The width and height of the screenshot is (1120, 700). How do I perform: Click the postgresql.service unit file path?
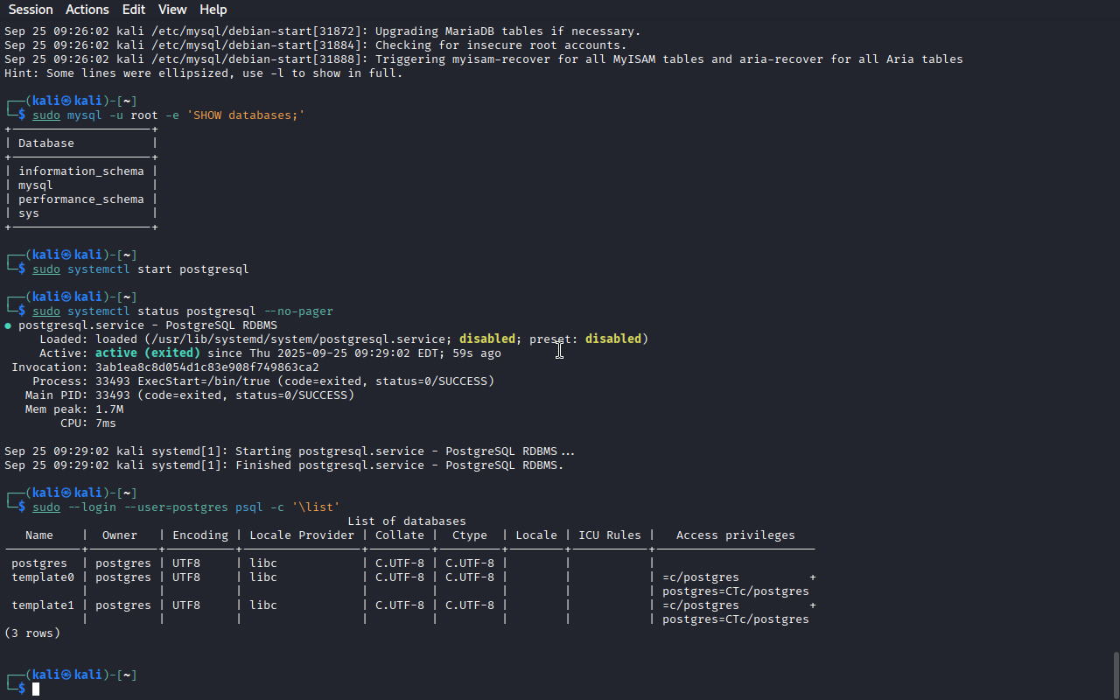(x=297, y=339)
